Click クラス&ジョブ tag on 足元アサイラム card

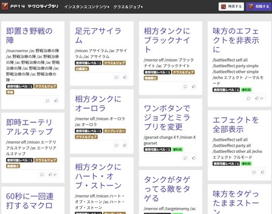coord(114,63)
